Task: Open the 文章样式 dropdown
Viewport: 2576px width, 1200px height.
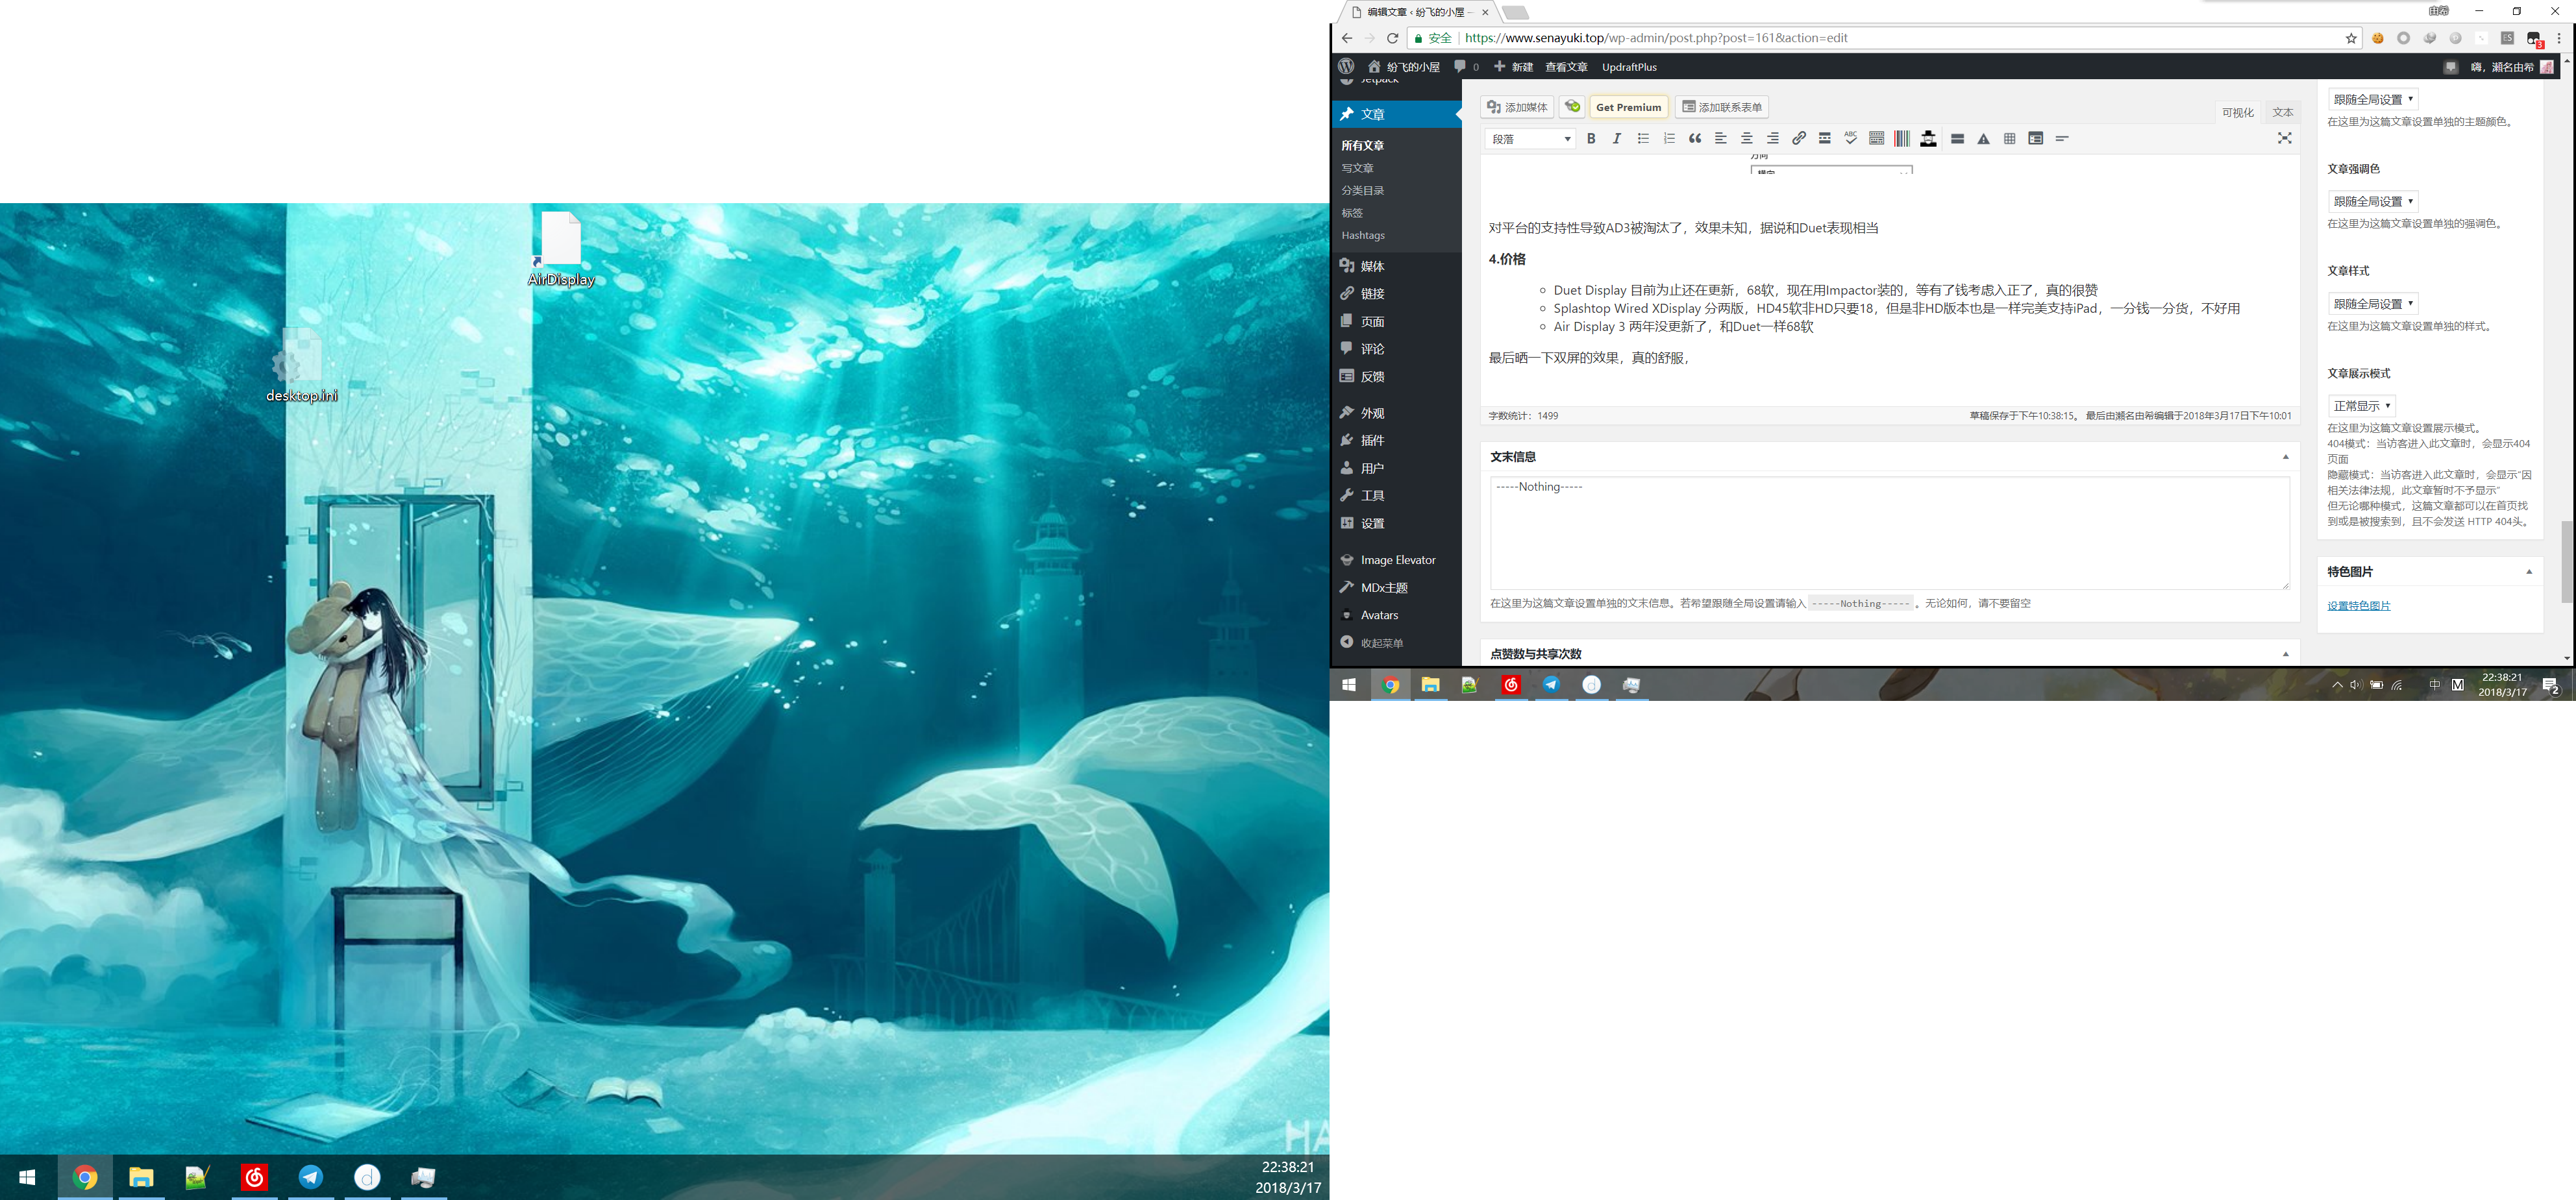Action: (2373, 303)
